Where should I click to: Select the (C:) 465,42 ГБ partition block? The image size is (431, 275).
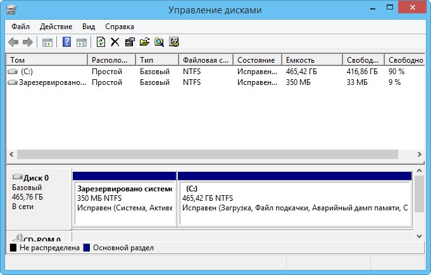tap(295, 199)
